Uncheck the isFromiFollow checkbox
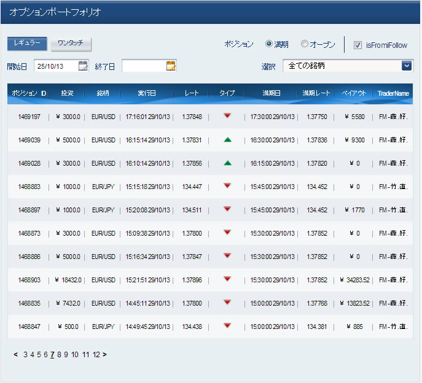This screenshot has height=383, width=422. tap(358, 45)
